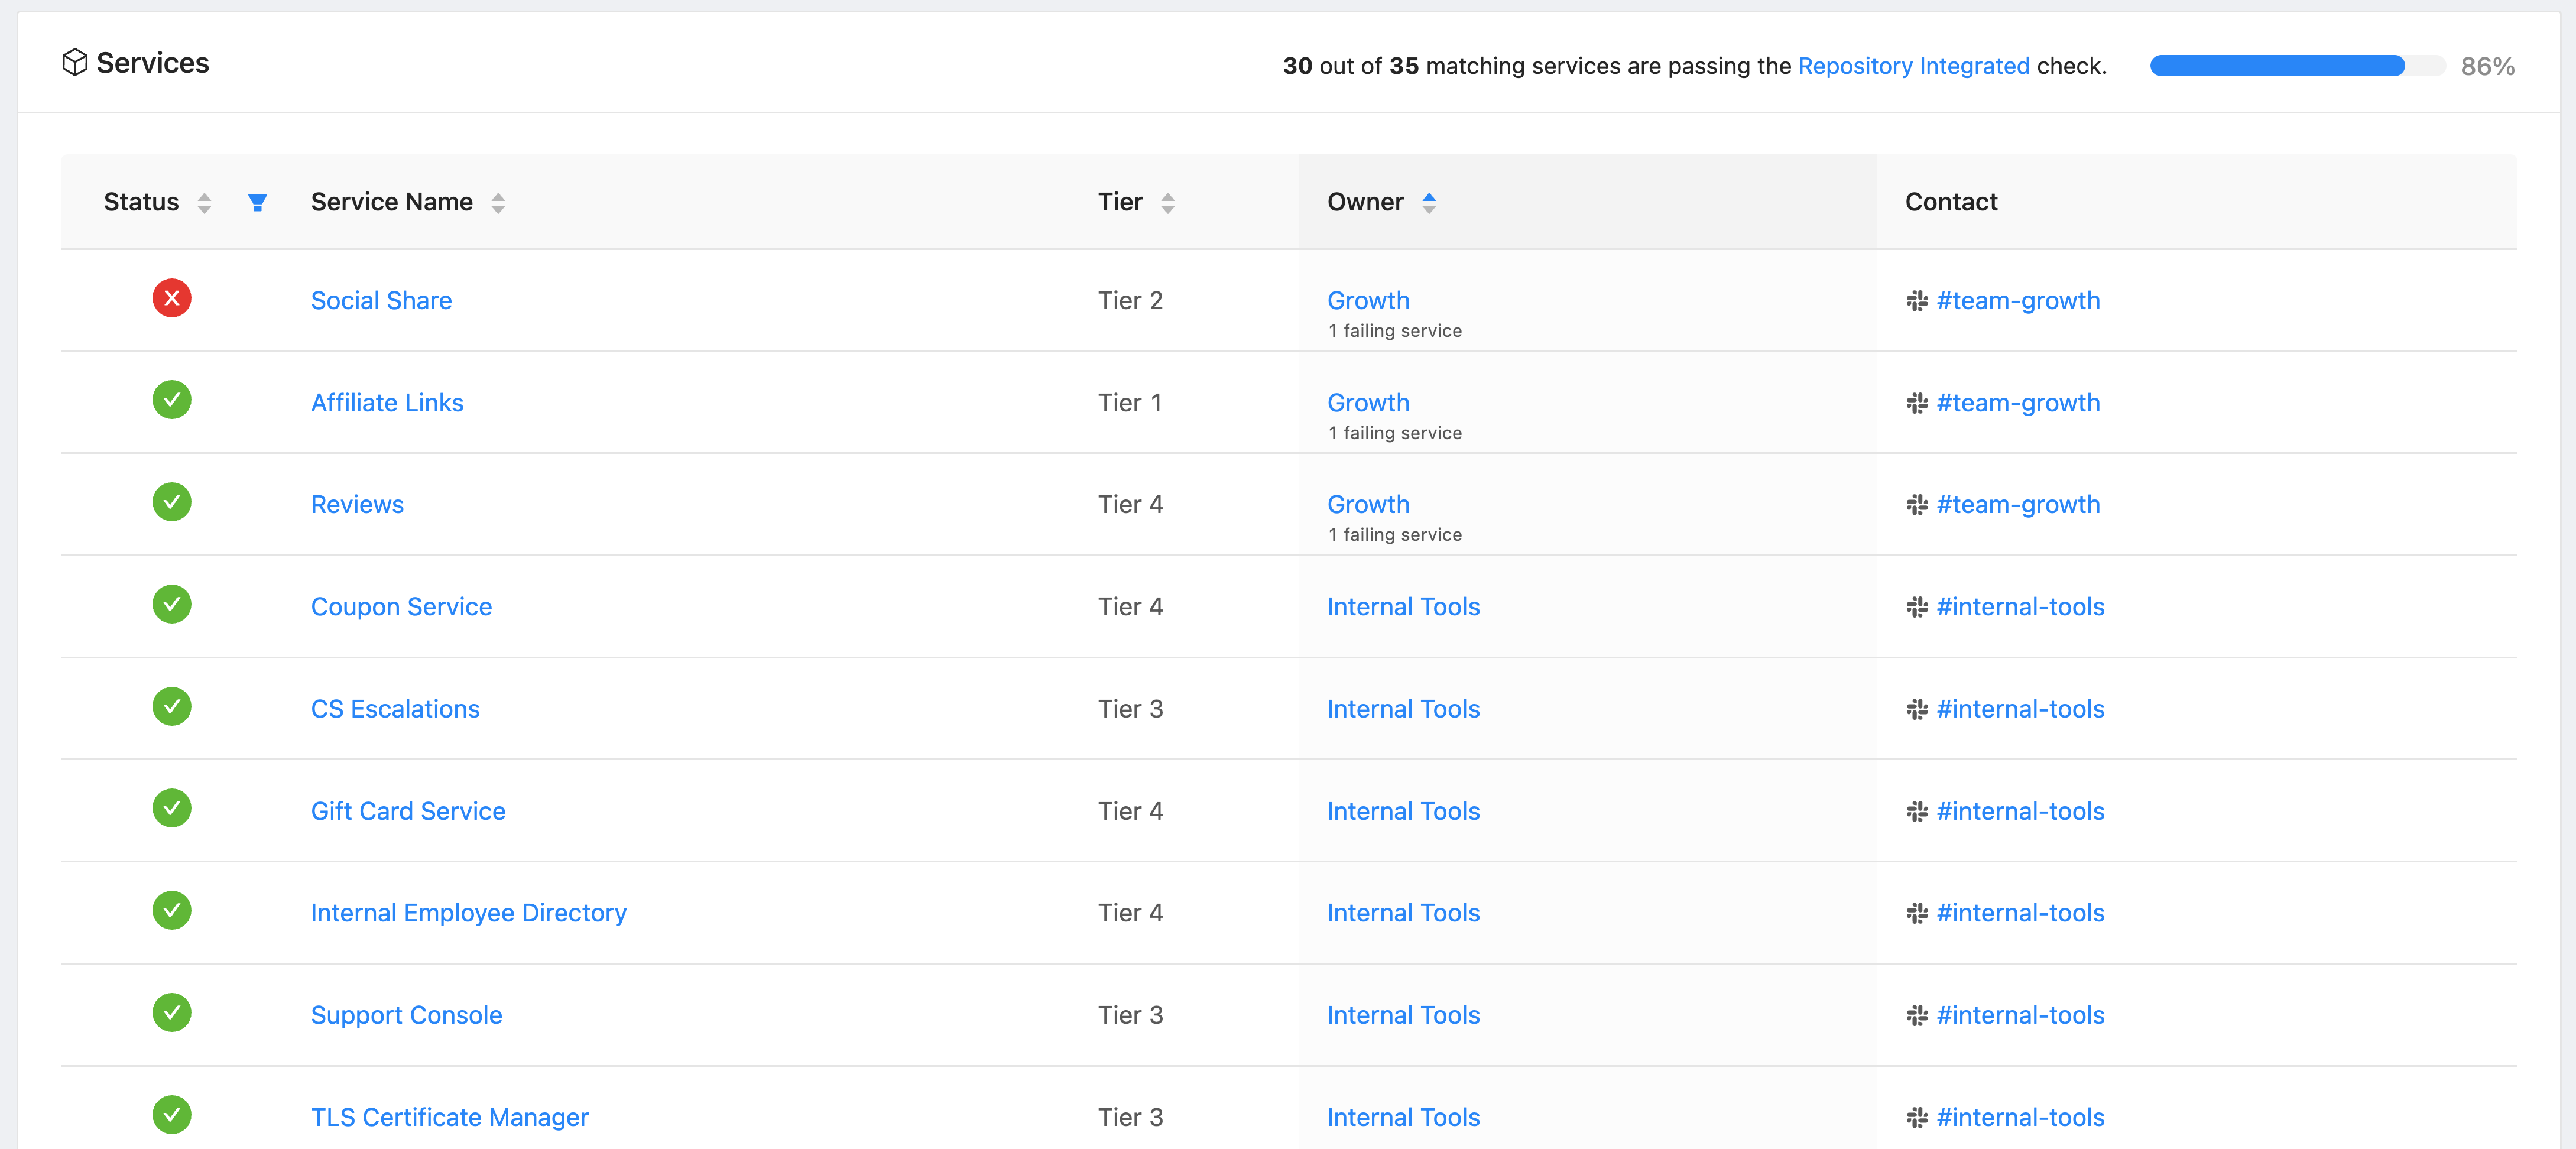Open Internal Tools owner for CS Escalations
2576x1149 pixels.
[1403, 709]
